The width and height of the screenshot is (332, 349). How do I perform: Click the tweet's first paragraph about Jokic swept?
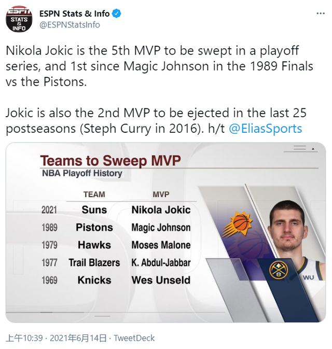click(x=159, y=66)
